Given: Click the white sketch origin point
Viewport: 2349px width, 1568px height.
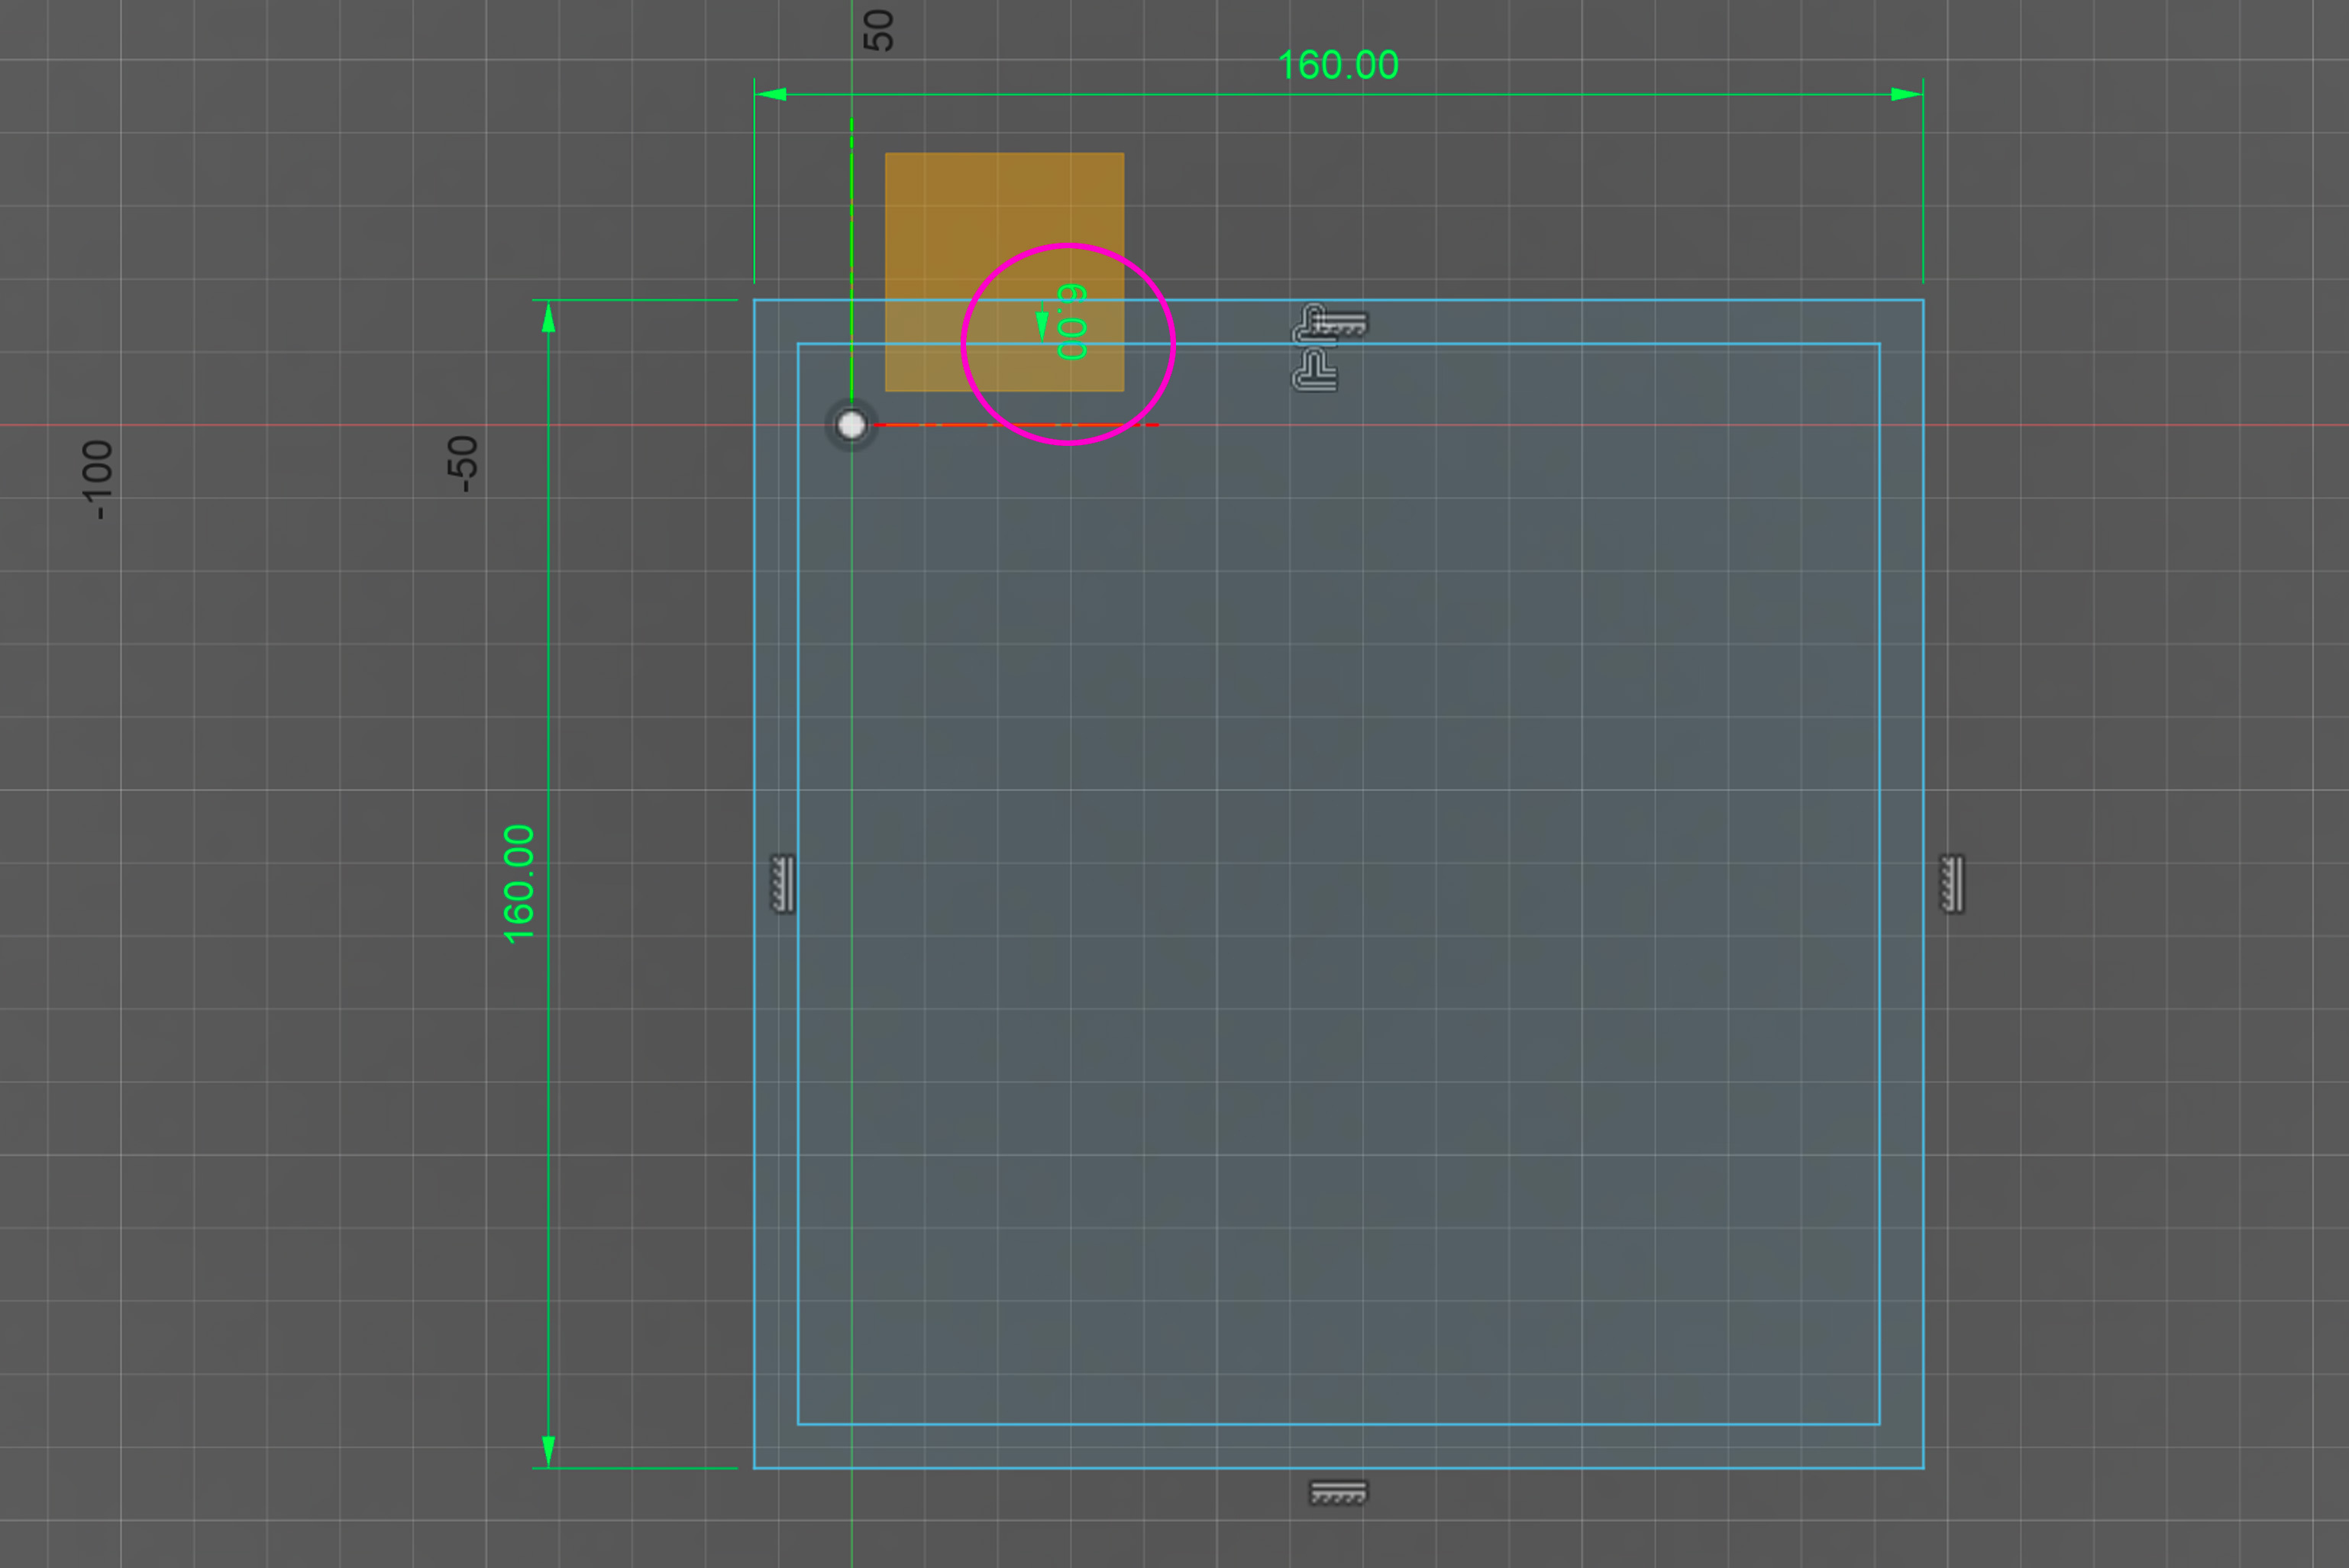Looking at the screenshot, I should pyautogui.click(x=851, y=425).
